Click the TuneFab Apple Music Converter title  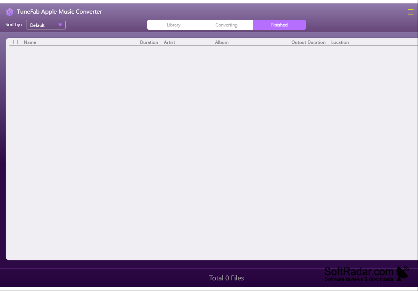point(59,11)
